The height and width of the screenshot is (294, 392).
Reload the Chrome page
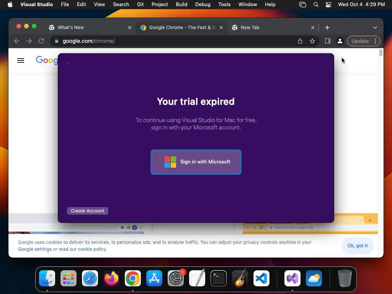click(x=41, y=41)
